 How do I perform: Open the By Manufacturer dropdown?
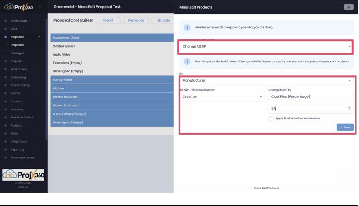(x=267, y=81)
